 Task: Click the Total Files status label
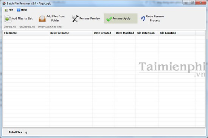point(16,132)
